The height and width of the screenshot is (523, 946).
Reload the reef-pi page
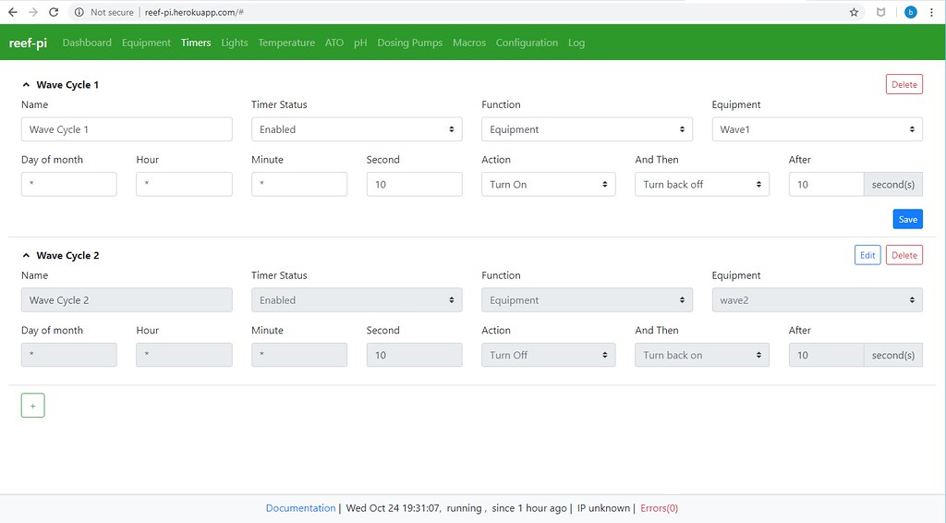click(54, 12)
